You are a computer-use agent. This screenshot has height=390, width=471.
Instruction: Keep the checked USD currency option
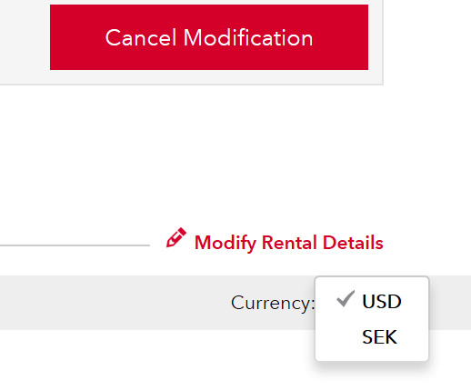(381, 302)
